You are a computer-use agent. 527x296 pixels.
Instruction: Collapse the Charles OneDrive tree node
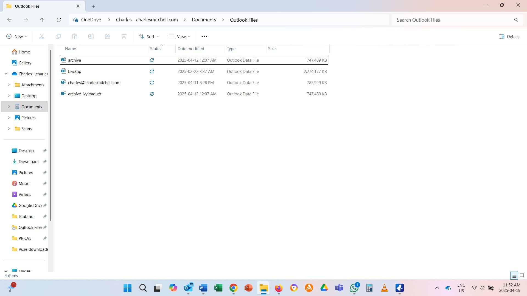coord(6,74)
